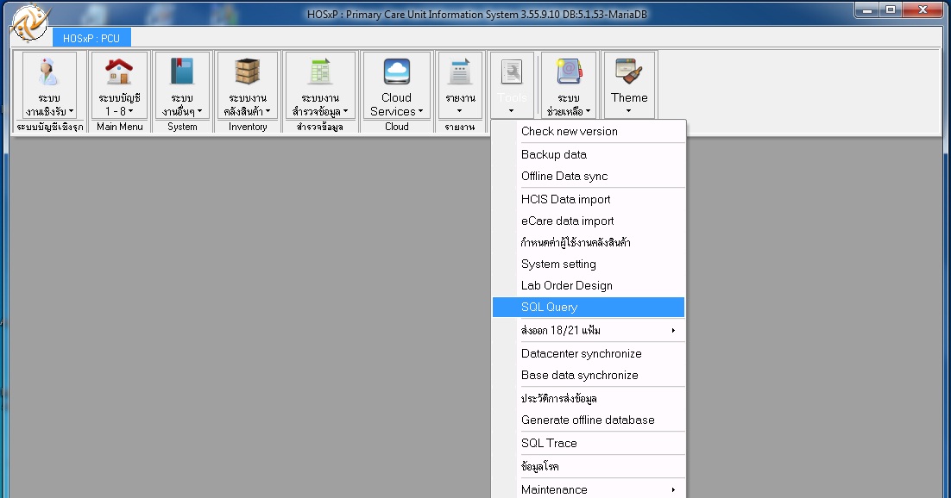Click the Tools magnifier document icon
This screenshot has width=951, height=498.
pos(512,72)
